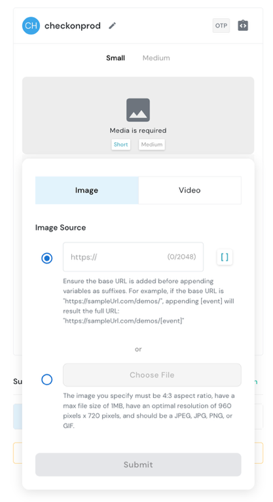273x502 pixels.
Task: Select the Choose File radio option
Action: click(47, 379)
